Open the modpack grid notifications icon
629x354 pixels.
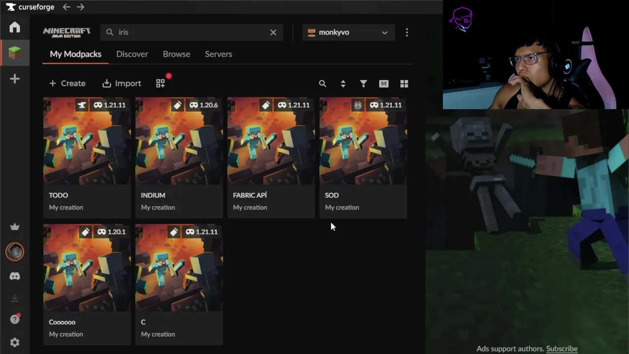(161, 84)
